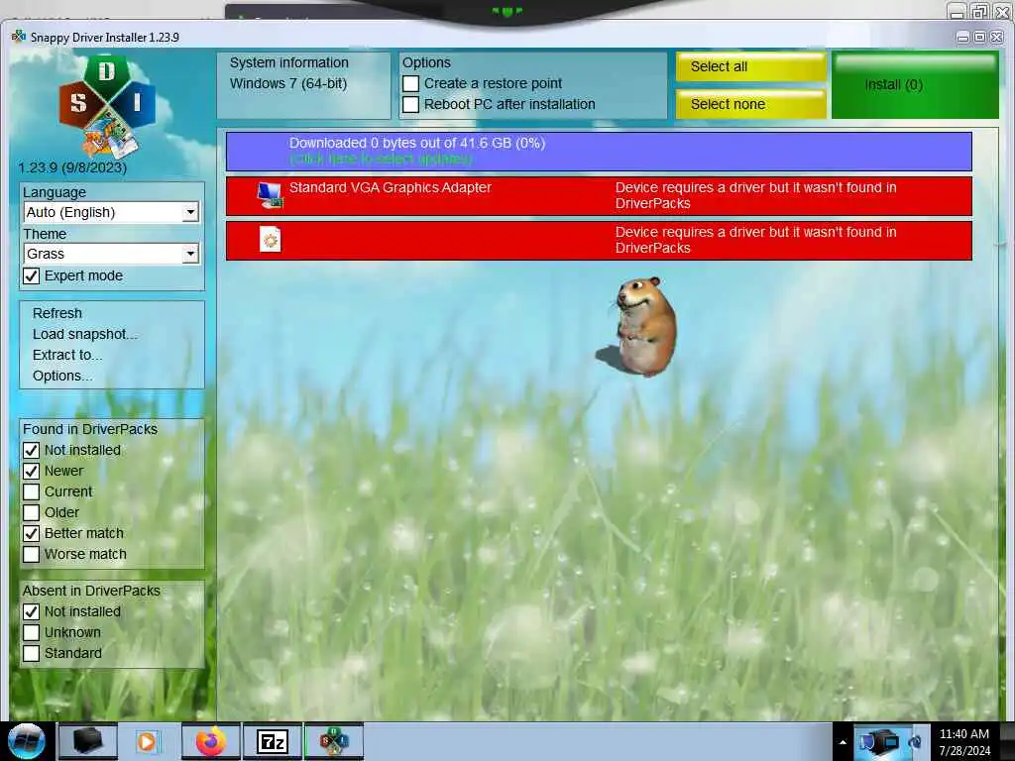This screenshot has width=1015, height=761.
Task: Click the unnamed device gear icon
Action: (x=270, y=240)
